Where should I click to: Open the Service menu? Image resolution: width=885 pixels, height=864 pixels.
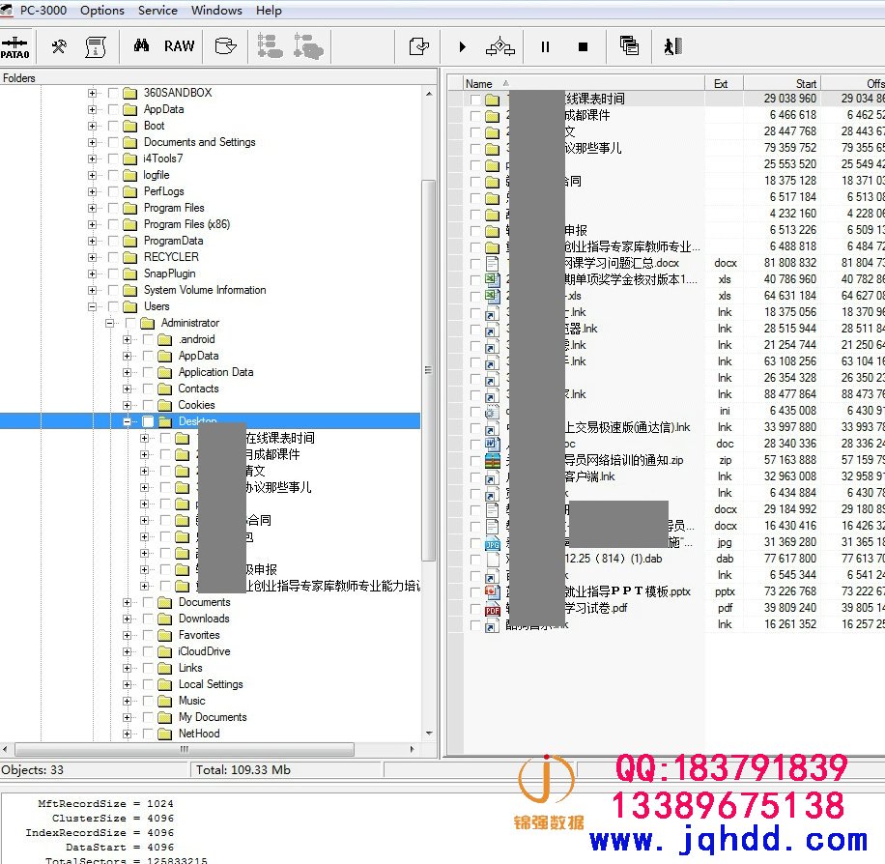tap(157, 11)
